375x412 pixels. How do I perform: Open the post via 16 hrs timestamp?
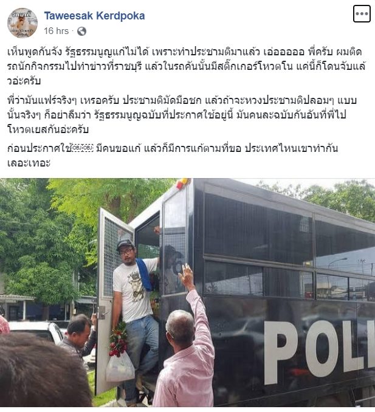[x=57, y=31]
